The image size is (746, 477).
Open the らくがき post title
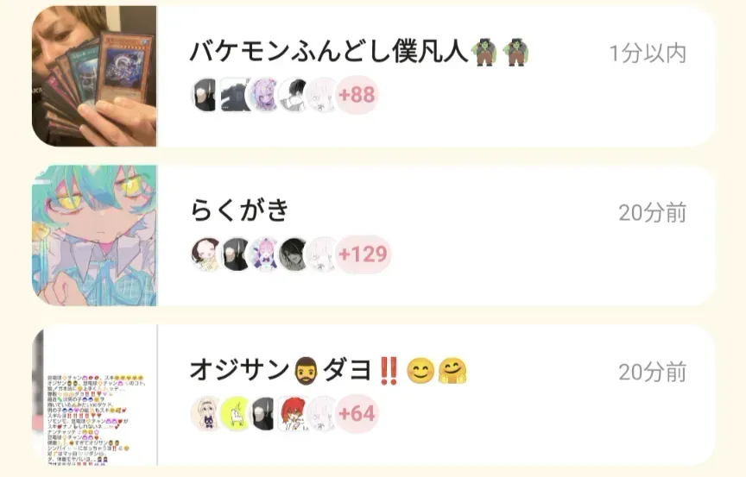point(239,210)
